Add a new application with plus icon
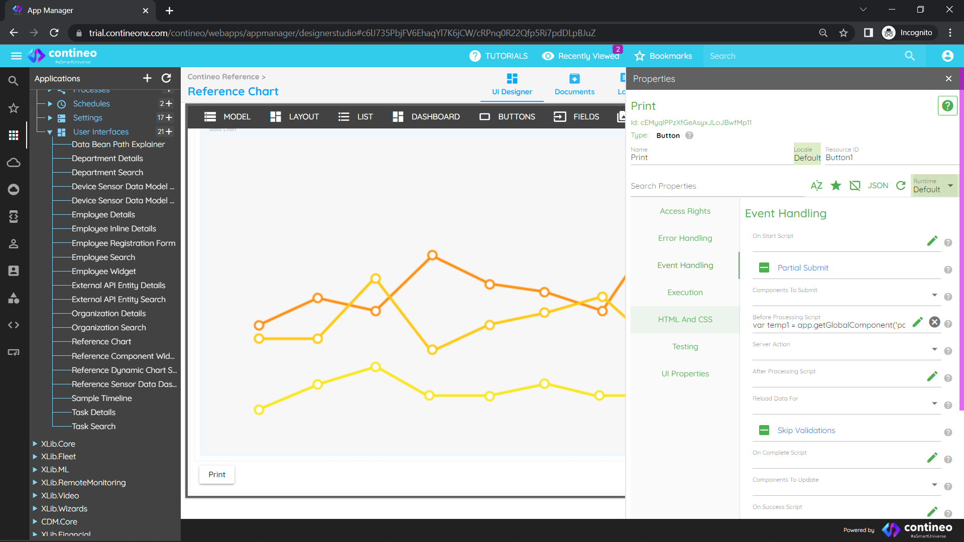Screen dimensions: 964x542 coord(147,78)
